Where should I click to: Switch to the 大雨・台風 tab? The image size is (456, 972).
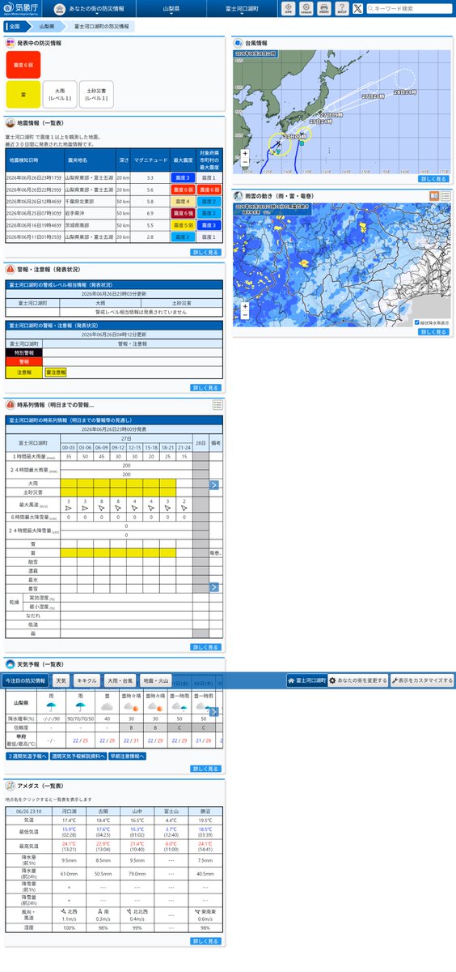120,681
